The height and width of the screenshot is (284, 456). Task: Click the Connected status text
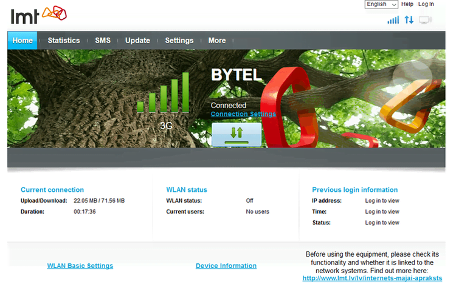(228, 105)
